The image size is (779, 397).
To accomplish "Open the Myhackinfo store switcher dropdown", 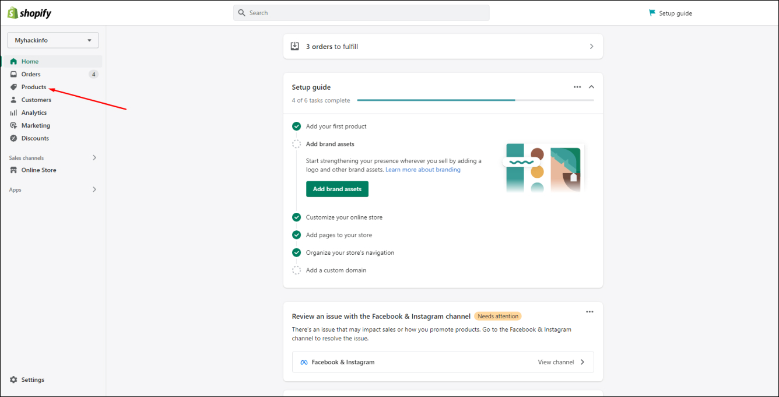I will pos(53,40).
